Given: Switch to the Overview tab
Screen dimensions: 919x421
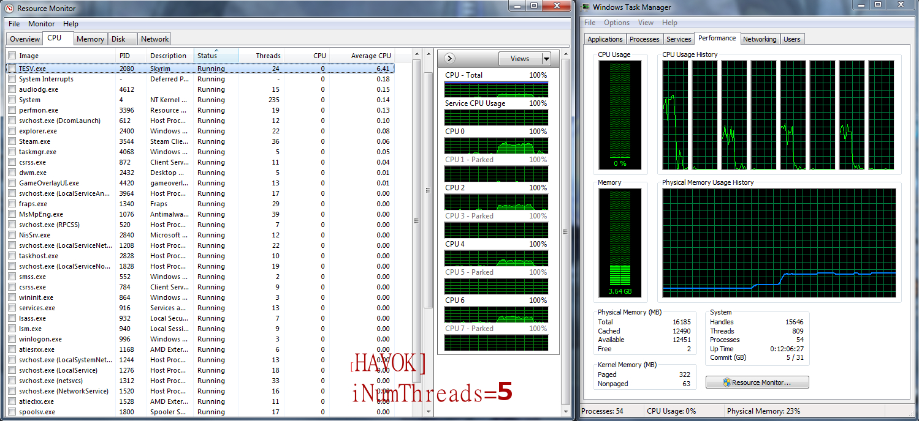Looking at the screenshot, I should pyautogui.click(x=25, y=39).
